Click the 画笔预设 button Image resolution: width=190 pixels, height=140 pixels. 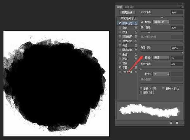127,12
